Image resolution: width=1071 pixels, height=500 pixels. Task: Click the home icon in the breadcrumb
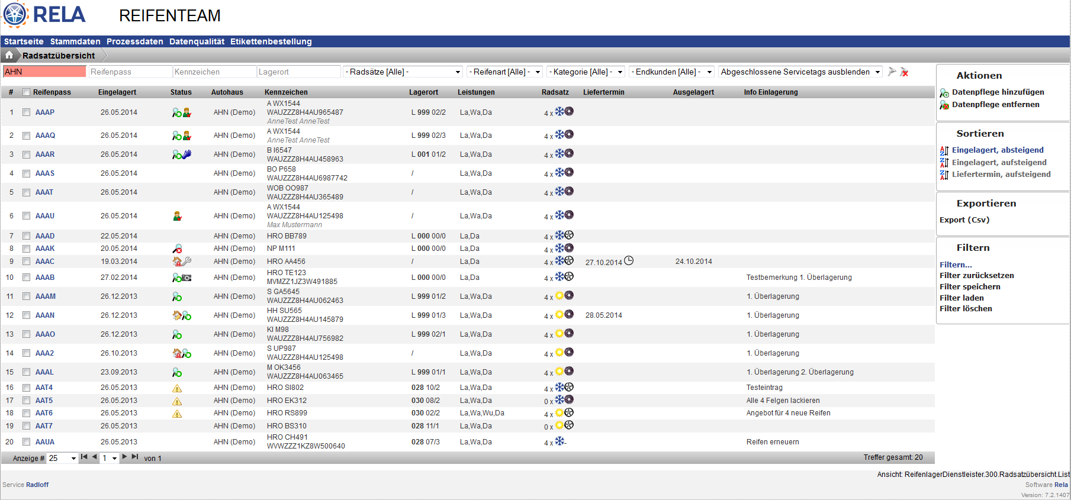tap(9, 55)
